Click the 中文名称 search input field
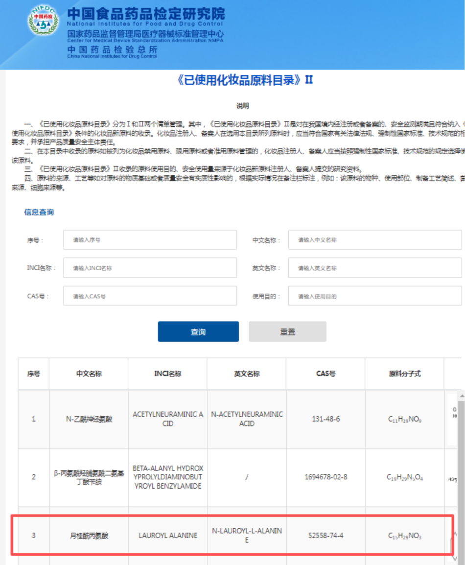 pyautogui.click(x=374, y=239)
